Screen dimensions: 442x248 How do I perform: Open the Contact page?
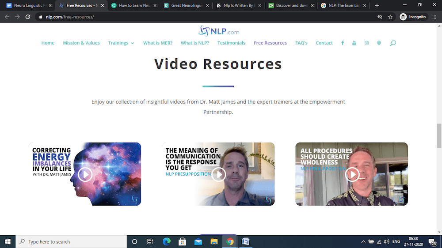[324, 43]
